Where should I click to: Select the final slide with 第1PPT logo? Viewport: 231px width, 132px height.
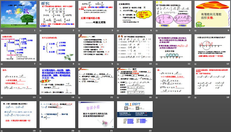[135, 114]
